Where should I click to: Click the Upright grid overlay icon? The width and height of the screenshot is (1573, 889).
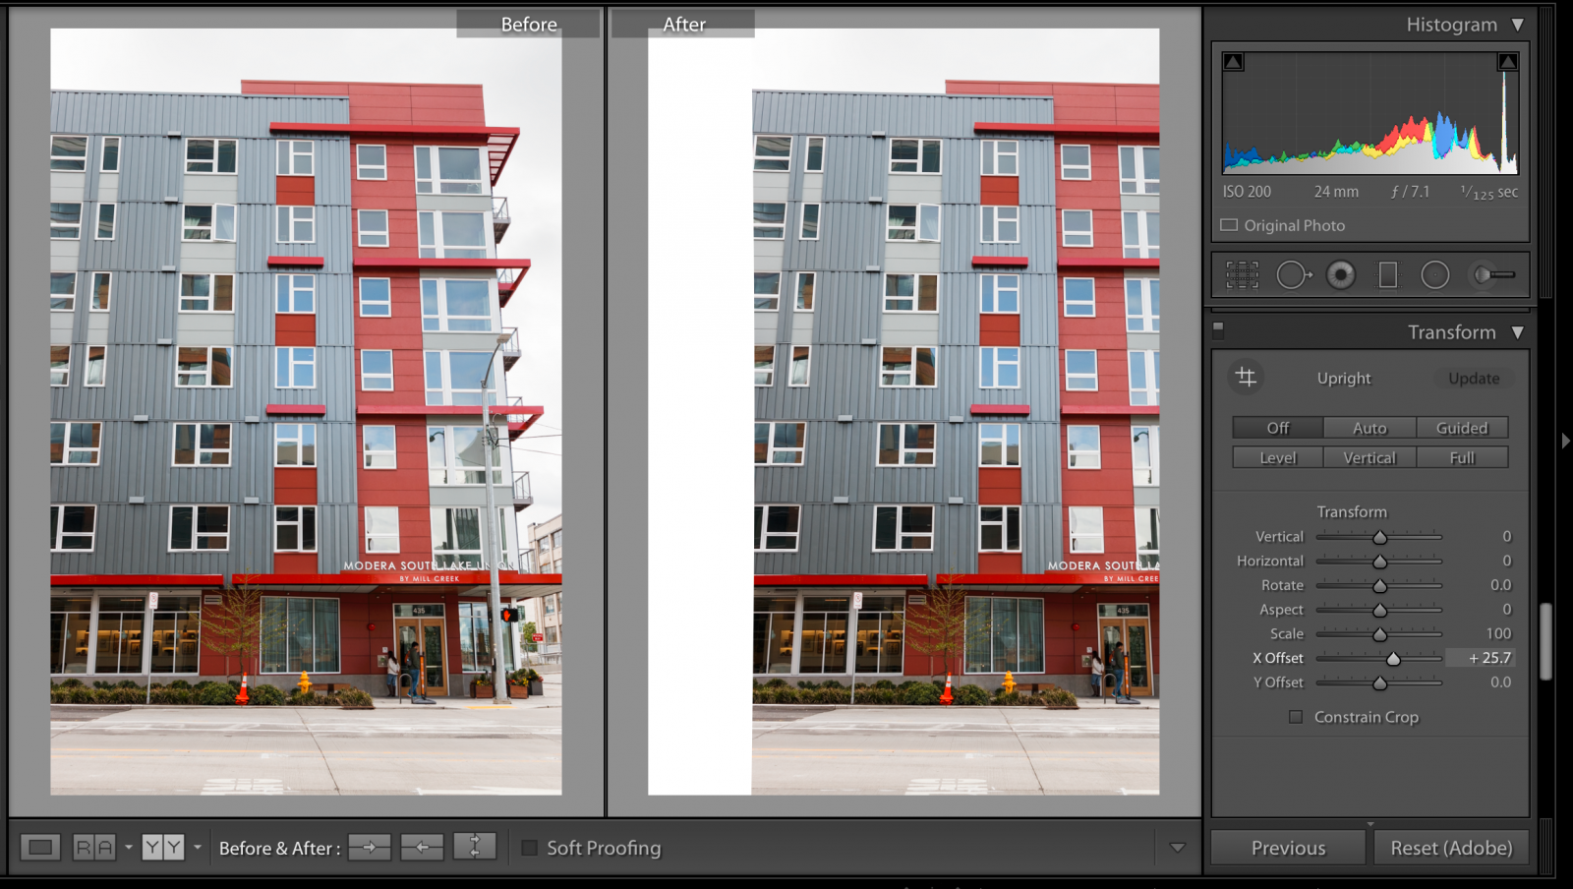(1246, 378)
